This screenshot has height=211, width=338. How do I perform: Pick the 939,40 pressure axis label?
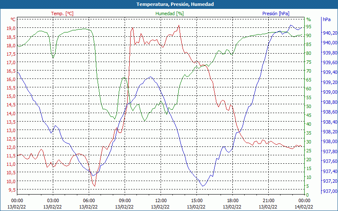[x=330, y=72]
